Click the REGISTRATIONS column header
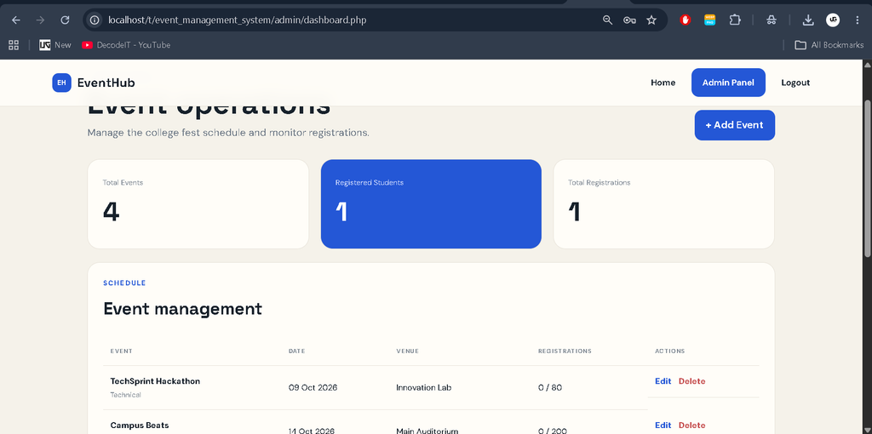This screenshot has width=872, height=434. [565, 351]
